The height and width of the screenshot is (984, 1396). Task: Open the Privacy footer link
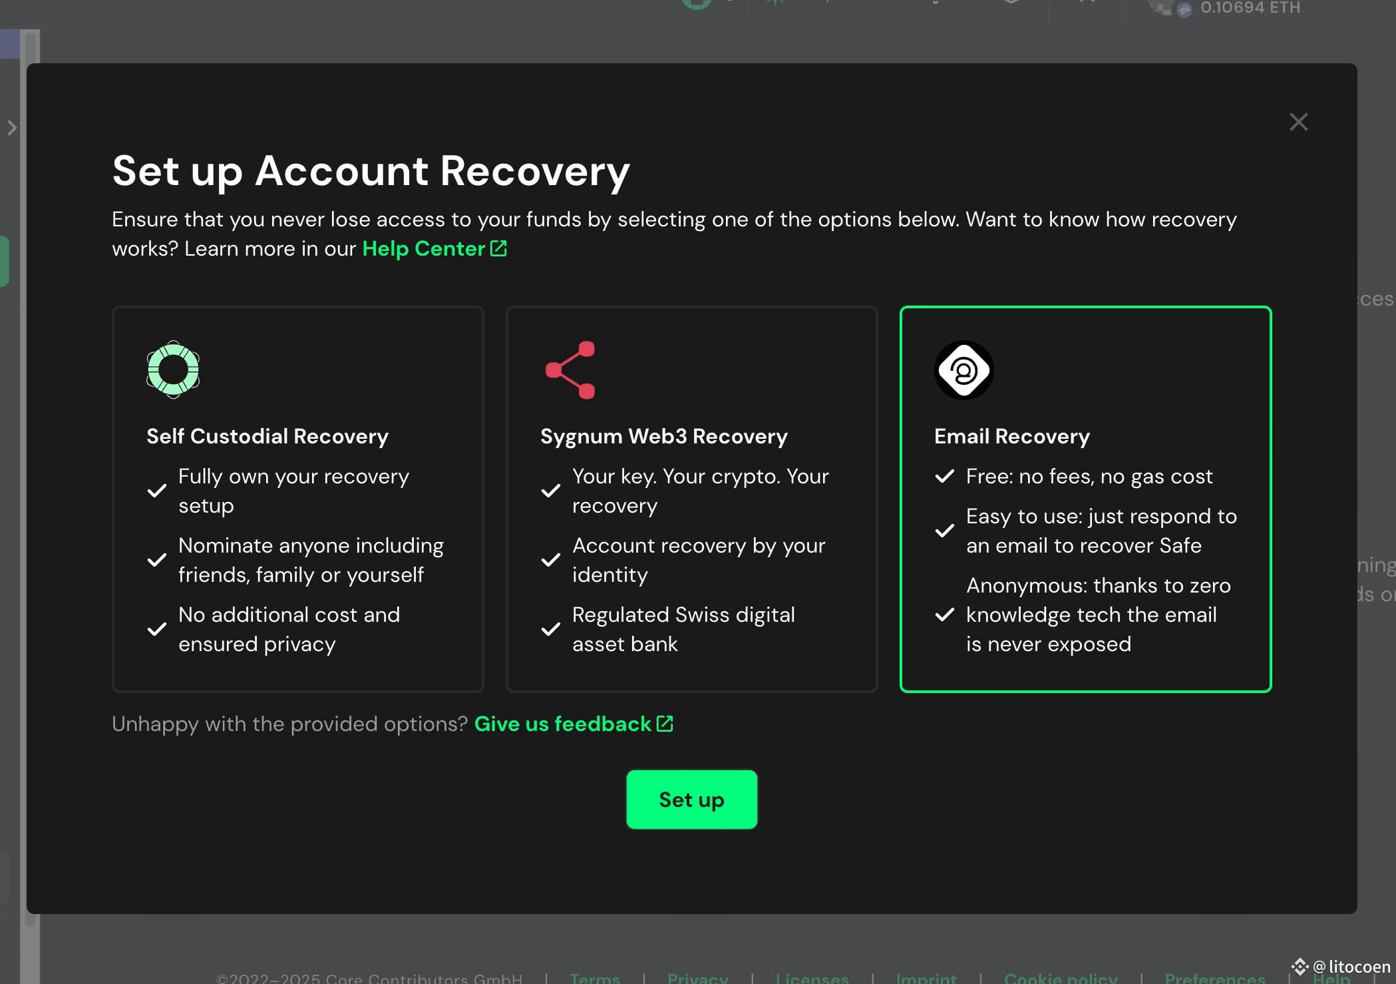(x=697, y=977)
